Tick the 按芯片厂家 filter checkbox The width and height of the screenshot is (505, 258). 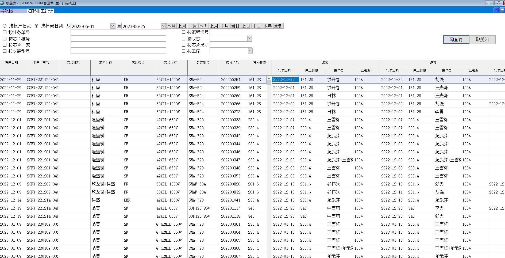pos(5,45)
